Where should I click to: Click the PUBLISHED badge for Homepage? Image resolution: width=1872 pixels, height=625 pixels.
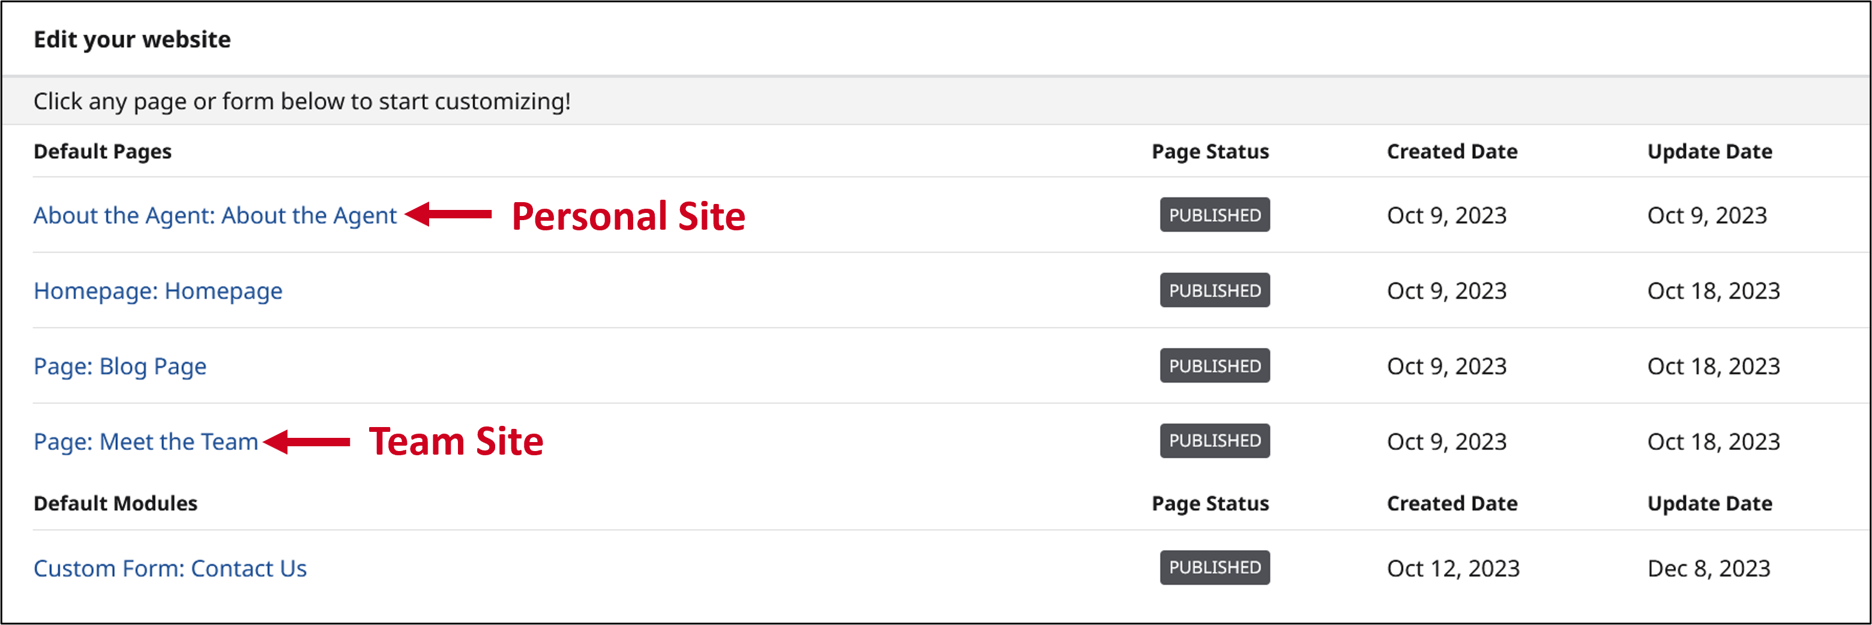1214,290
